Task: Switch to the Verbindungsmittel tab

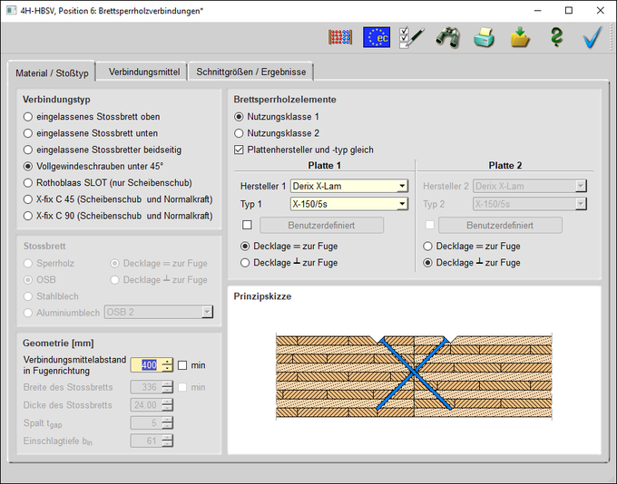Action: click(143, 72)
